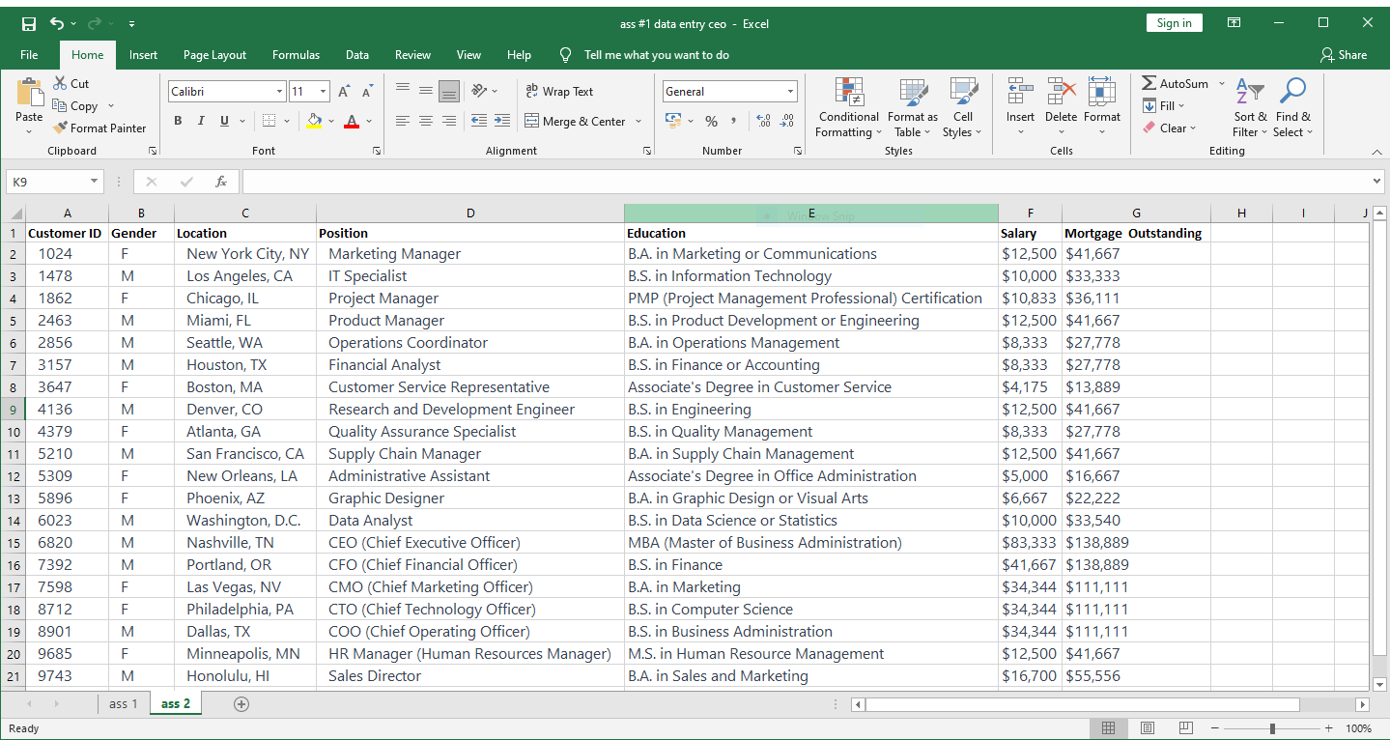The width and height of the screenshot is (1390, 740).
Task: Switch to the Review ribbon tab
Action: coord(412,55)
